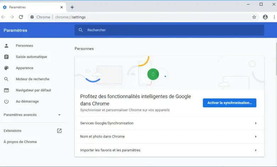Click the Au démarrage power icon

6,101
